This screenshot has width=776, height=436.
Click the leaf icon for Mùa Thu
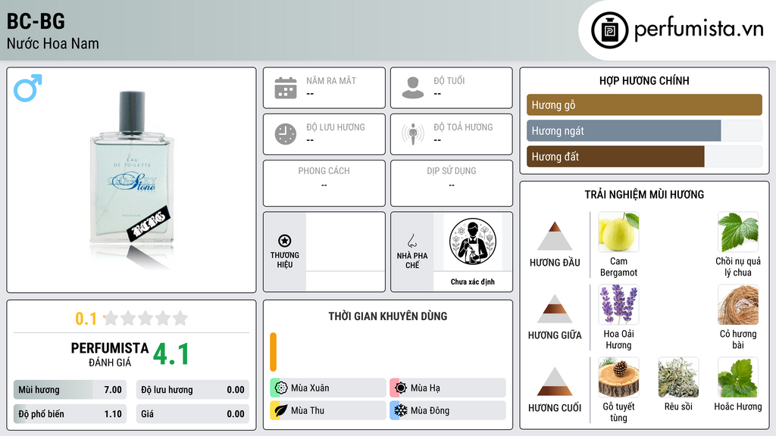tap(281, 410)
